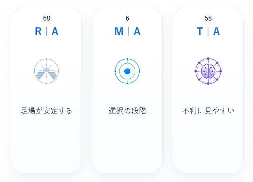Click the sunrise road icon in the RA card
The height and width of the screenshot is (182, 253).
tap(46, 71)
